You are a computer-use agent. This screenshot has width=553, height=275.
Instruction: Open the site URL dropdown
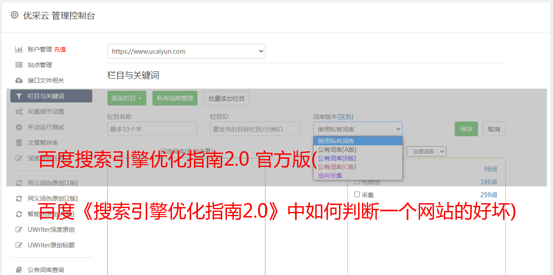pyautogui.click(x=186, y=51)
